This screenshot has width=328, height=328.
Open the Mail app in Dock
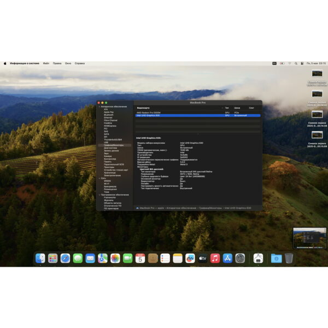point(90,258)
